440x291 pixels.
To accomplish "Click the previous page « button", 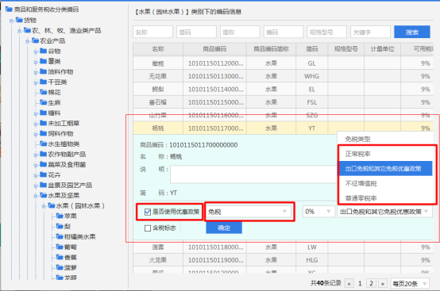I will [349, 283].
